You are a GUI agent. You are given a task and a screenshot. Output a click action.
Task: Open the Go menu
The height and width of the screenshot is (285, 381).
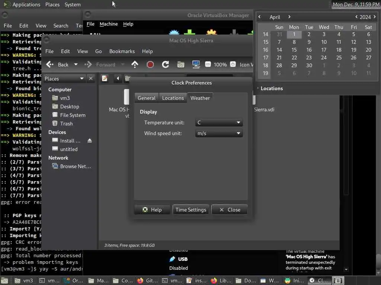coord(98,51)
